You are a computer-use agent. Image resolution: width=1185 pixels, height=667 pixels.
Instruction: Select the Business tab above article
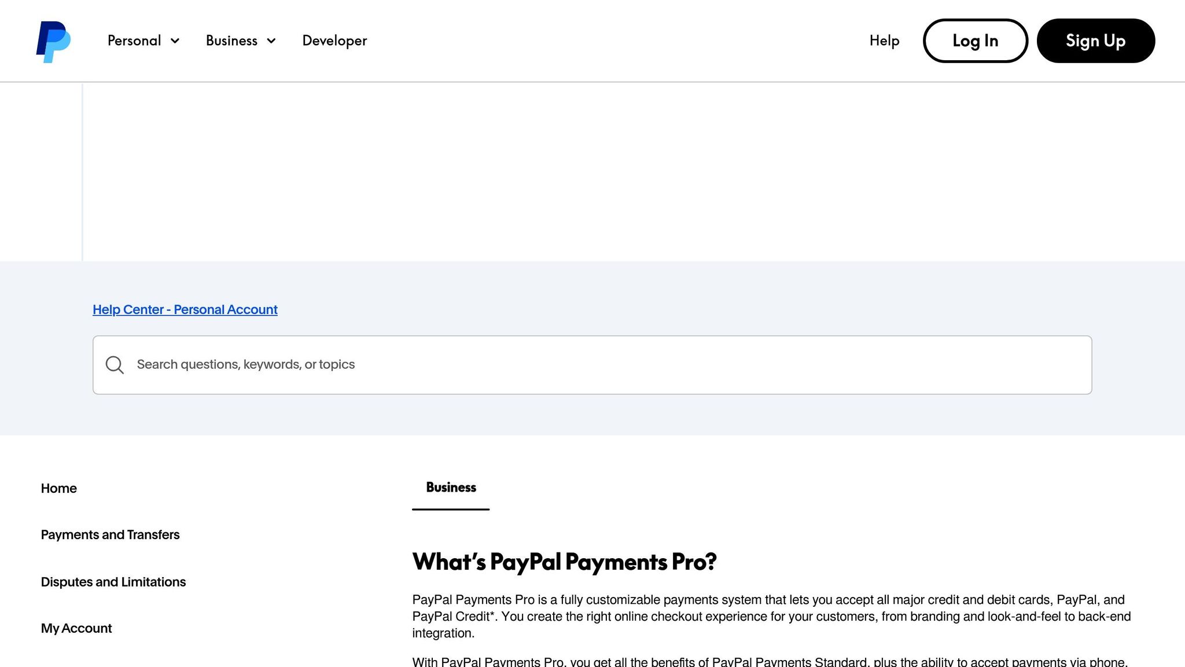pyautogui.click(x=451, y=488)
